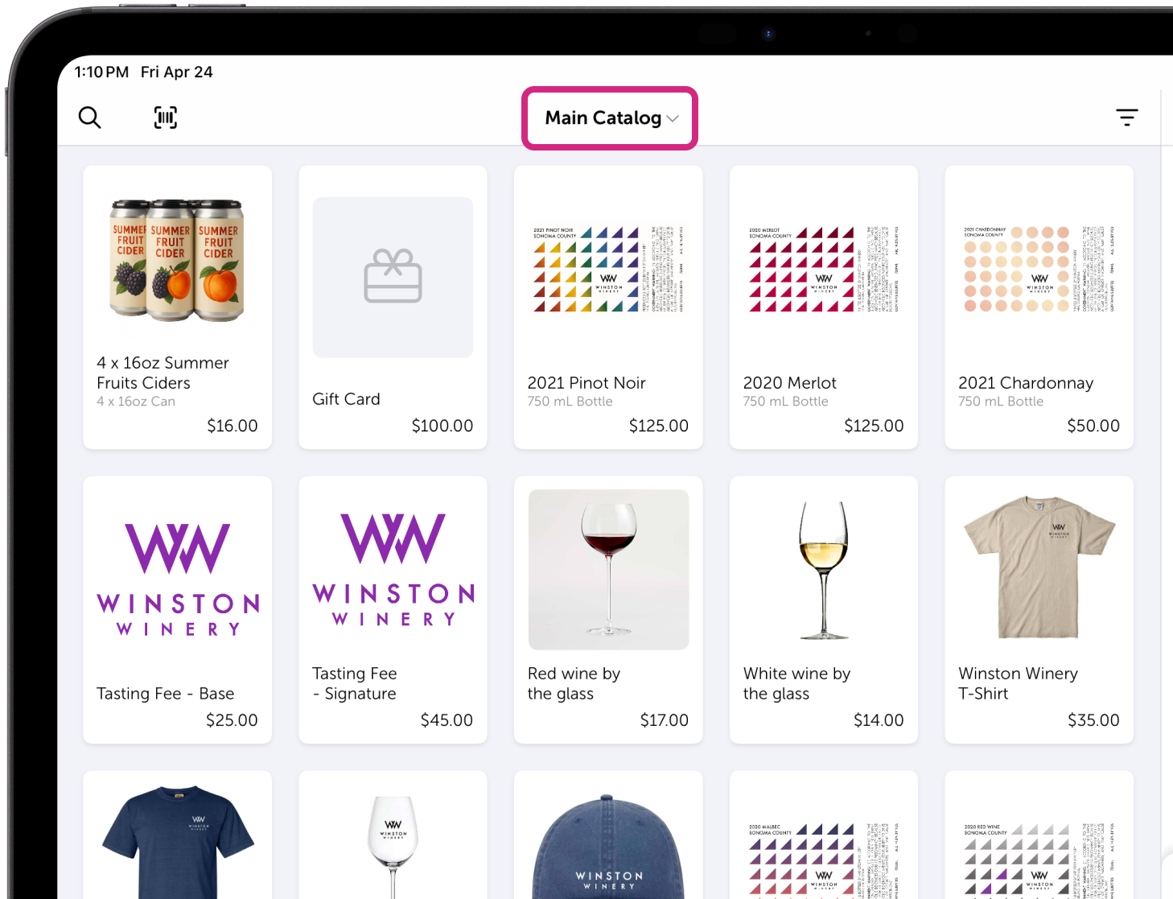Image resolution: width=1173 pixels, height=899 pixels.
Task: Select the red wine glass image
Action: click(x=608, y=570)
